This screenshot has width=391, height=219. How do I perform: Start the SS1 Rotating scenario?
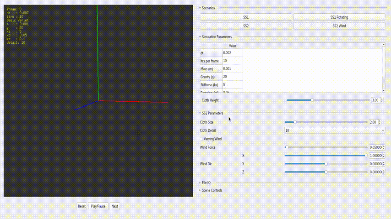[x=339, y=17]
